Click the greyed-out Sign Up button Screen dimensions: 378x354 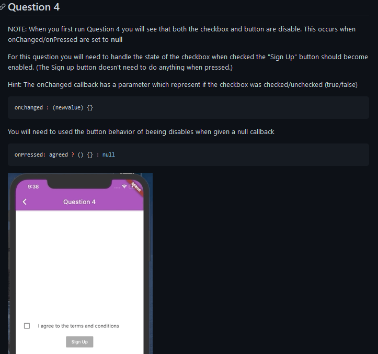click(79, 341)
